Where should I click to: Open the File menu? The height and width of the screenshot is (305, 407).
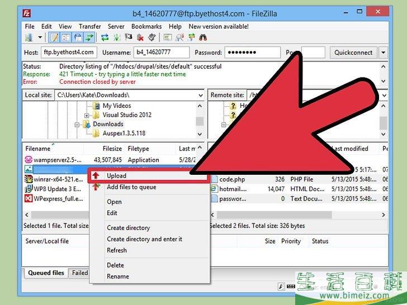click(30, 26)
